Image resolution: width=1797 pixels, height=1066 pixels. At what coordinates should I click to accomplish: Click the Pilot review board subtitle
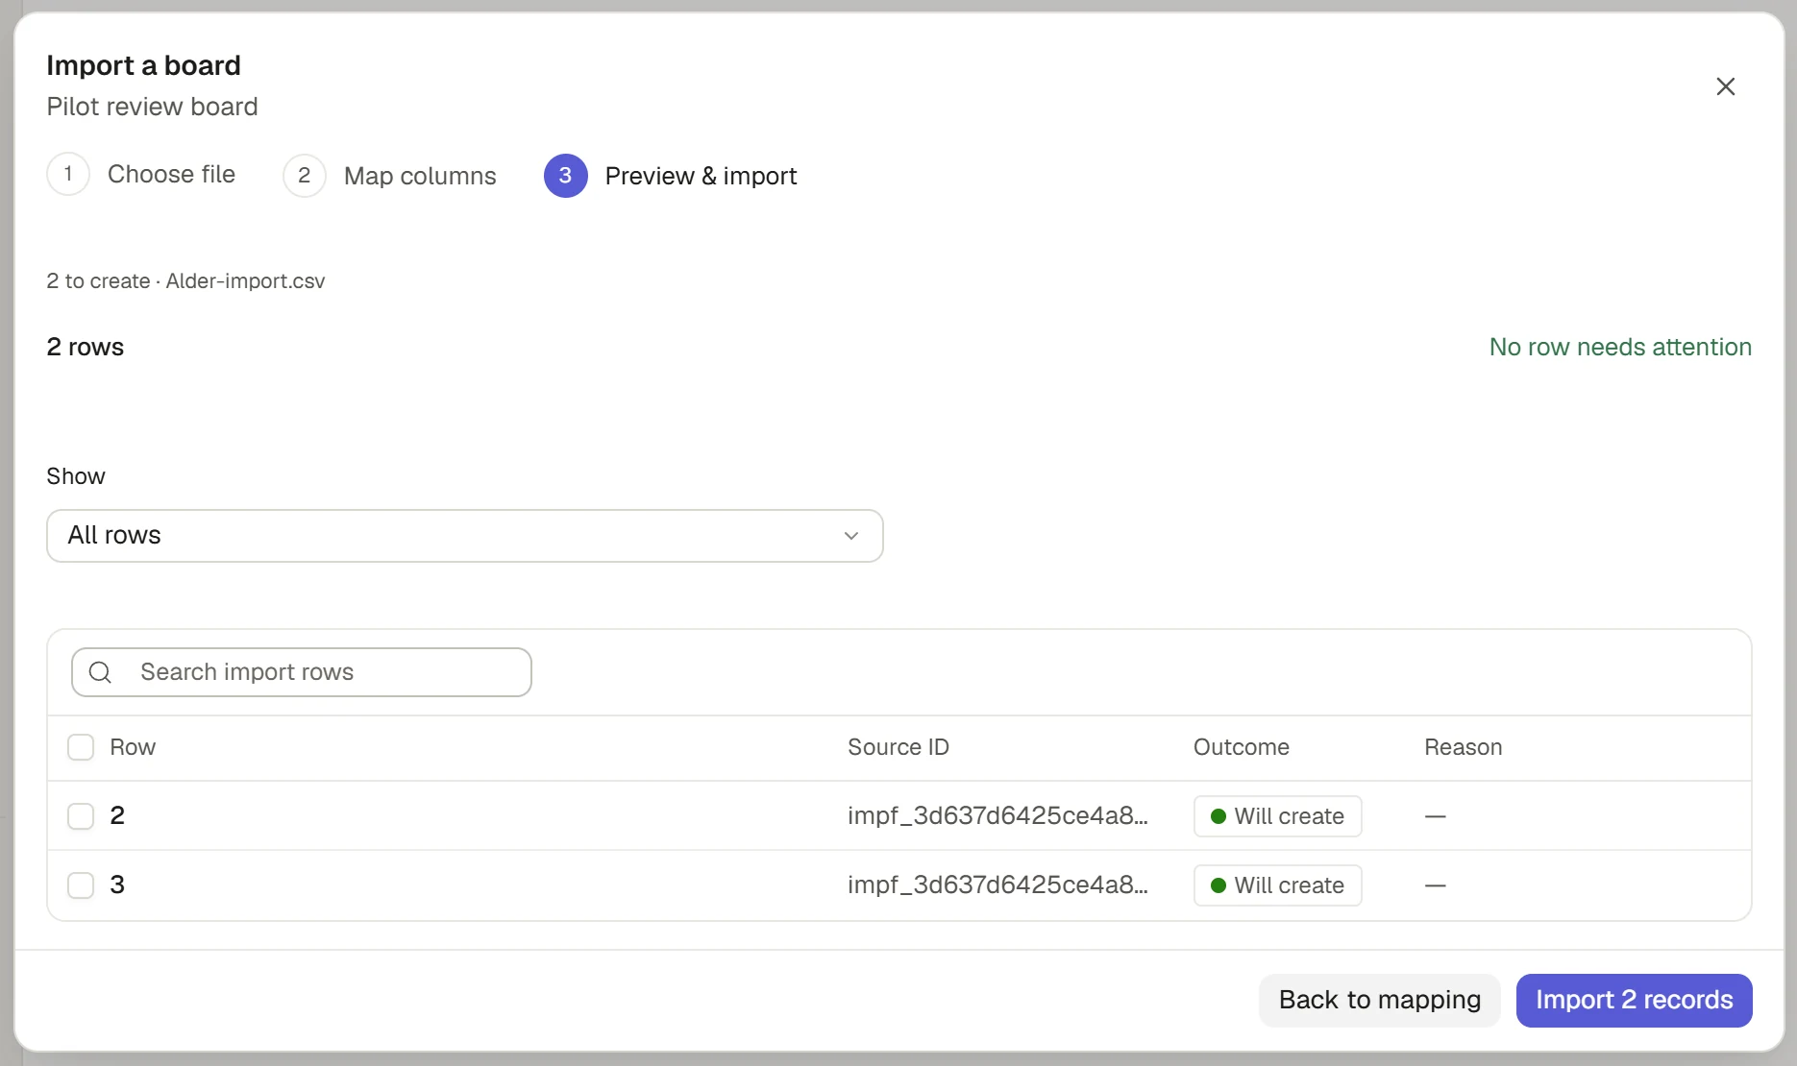(152, 107)
